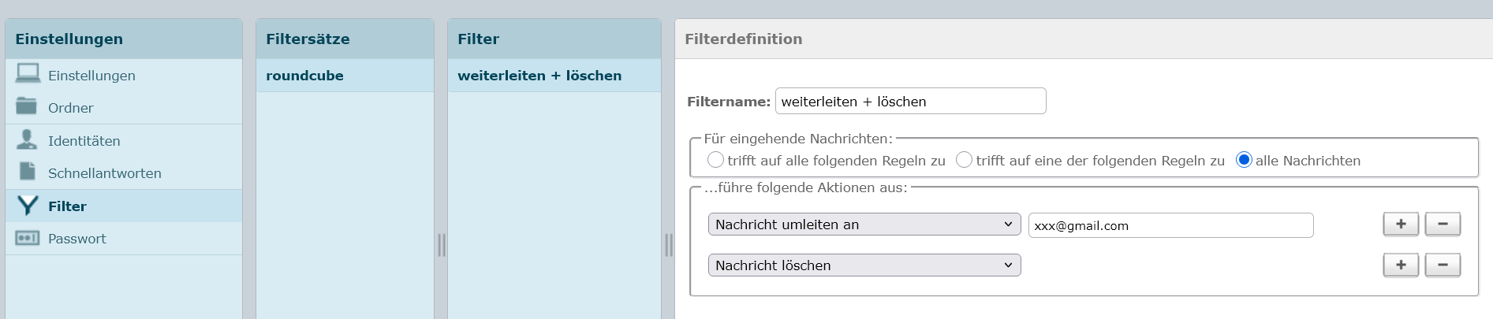Go to the Passwort settings section
This screenshot has width=1493, height=319.
(77, 239)
